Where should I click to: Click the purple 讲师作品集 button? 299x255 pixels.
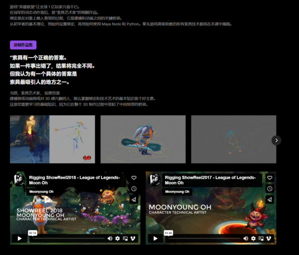click(23, 45)
